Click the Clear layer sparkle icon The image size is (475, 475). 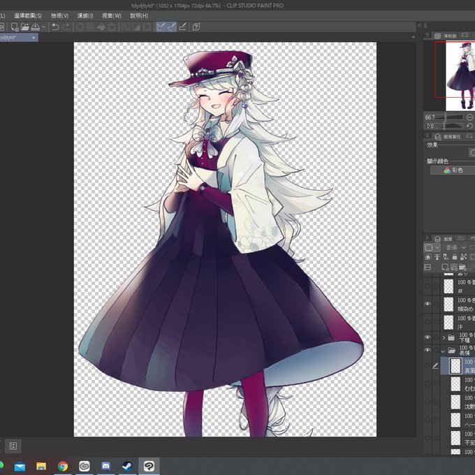(80, 27)
